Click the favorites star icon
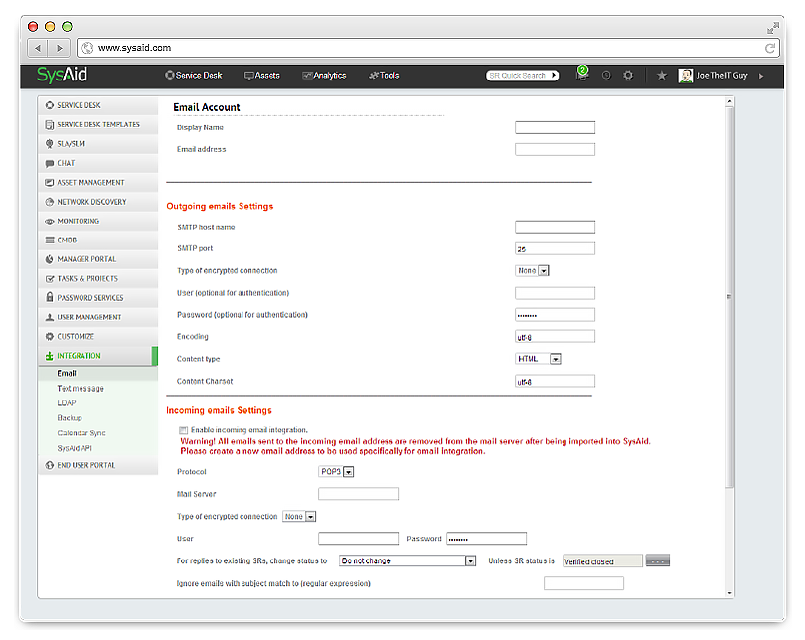The width and height of the screenshot is (805, 640). [x=661, y=75]
